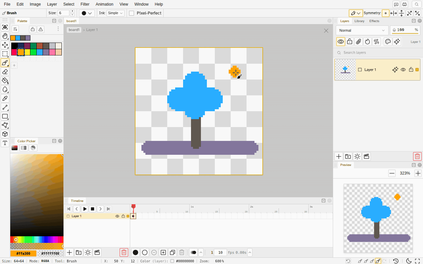Select the Move tool

pyautogui.click(x=5, y=45)
